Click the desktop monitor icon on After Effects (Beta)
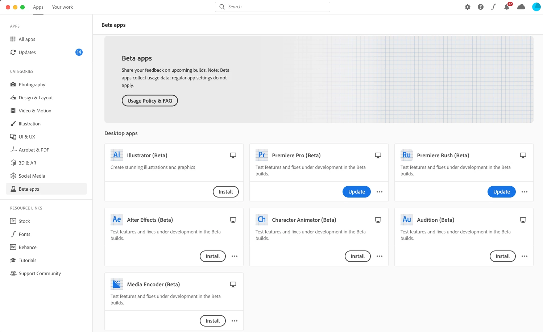Viewport: 543px width, 332px height. tap(233, 220)
